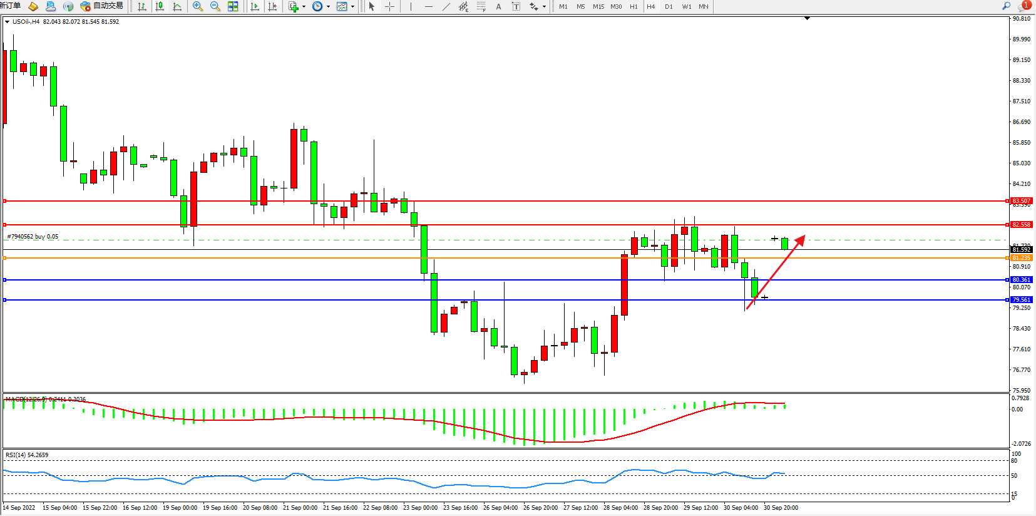The width and height of the screenshot is (1036, 516).
Task: Expand the templates dropdown arrow
Action: pos(353,6)
